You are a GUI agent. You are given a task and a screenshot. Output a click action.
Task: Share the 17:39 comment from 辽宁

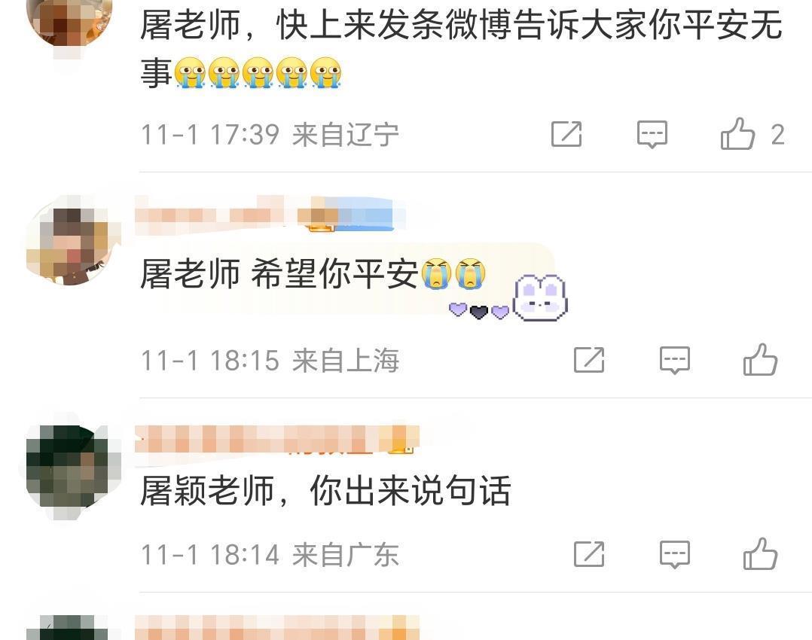click(x=566, y=134)
